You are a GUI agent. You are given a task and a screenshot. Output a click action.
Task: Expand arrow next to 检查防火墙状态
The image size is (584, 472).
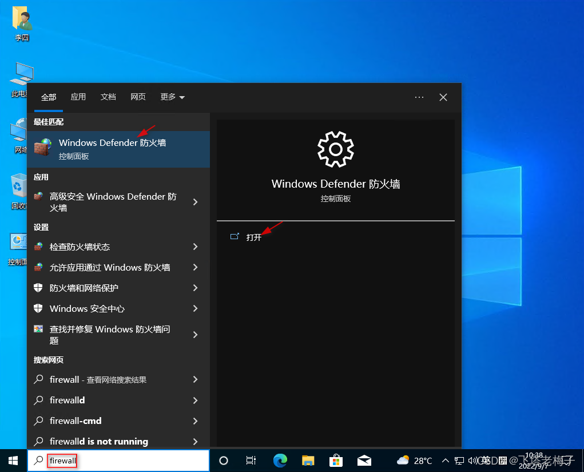pos(196,247)
